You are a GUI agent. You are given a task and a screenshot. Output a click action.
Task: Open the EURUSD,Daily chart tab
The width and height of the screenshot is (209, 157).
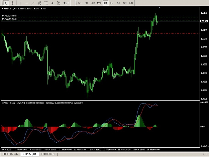(10, 154)
